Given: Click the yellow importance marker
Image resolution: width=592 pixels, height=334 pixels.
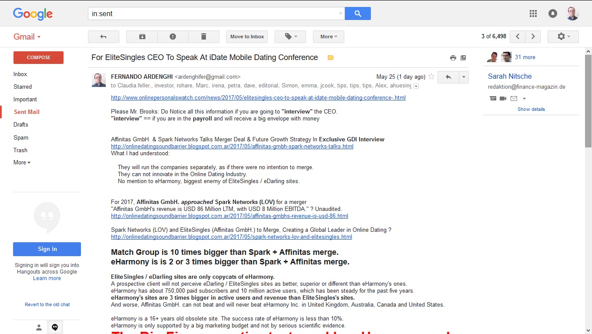Looking at the screenshot, I should coord(330,57).
